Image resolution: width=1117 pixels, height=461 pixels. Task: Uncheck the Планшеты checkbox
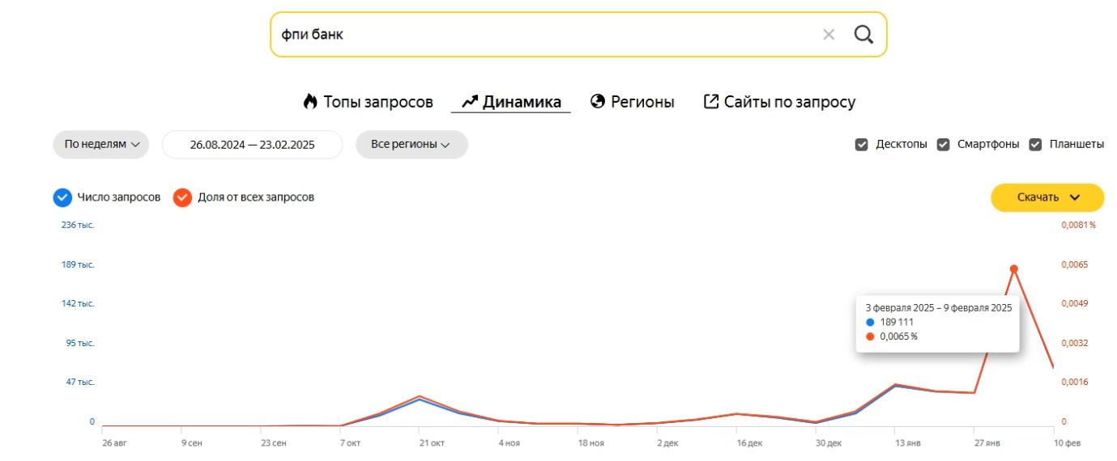coord(1035,145)
